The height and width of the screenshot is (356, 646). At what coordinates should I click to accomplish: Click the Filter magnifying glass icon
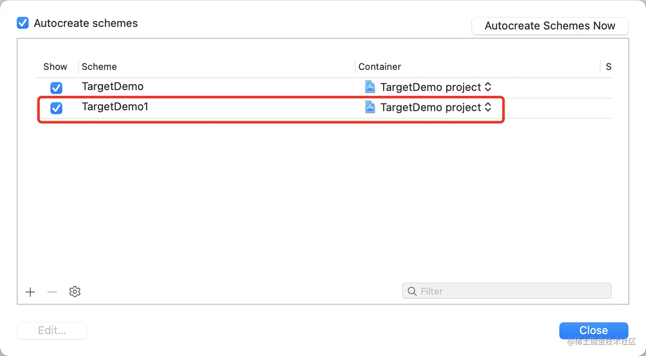pyautogui.click(x=412, y=291)
